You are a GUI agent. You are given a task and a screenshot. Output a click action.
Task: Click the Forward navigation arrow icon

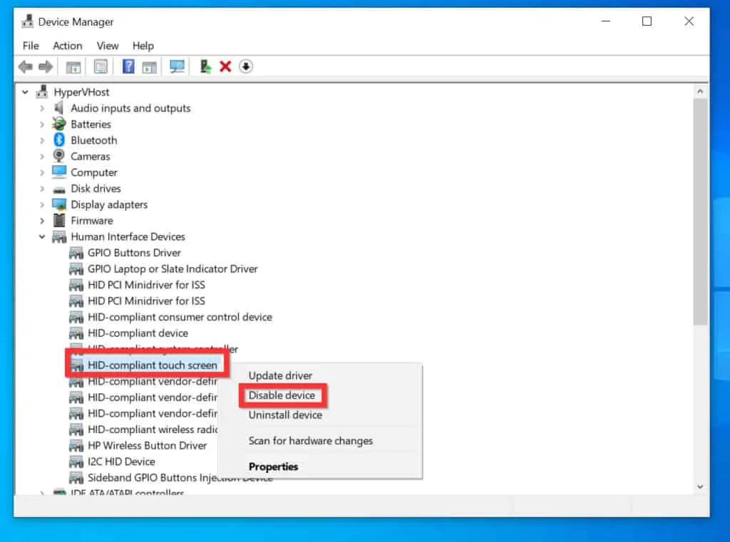[x=46, y=66]
